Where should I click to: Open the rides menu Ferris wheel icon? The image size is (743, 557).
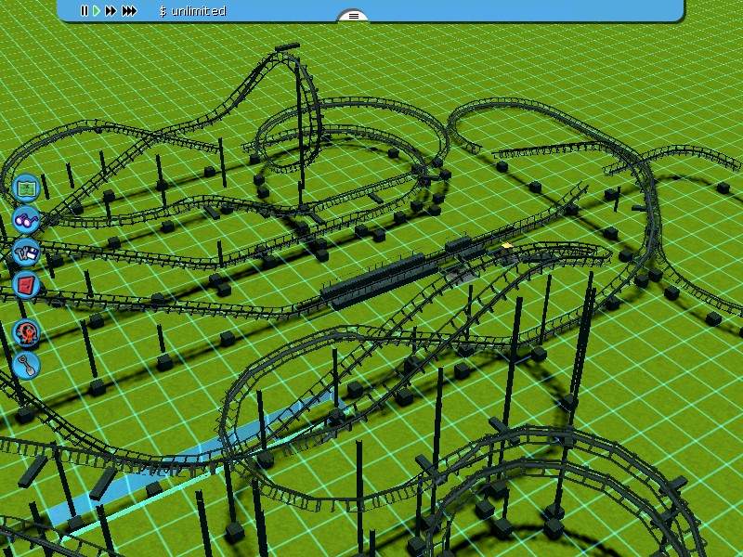(x=26, y=331)
